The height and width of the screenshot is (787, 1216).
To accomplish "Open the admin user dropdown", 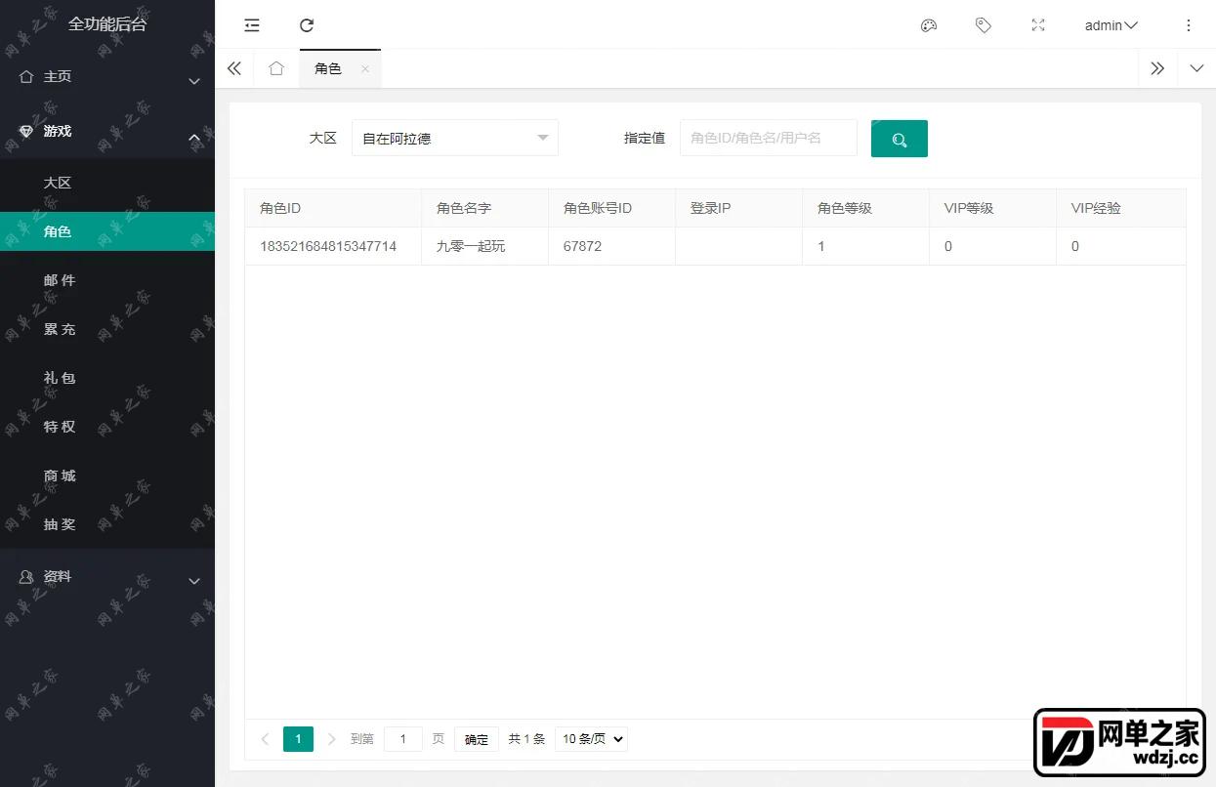I will point(1111,25).
